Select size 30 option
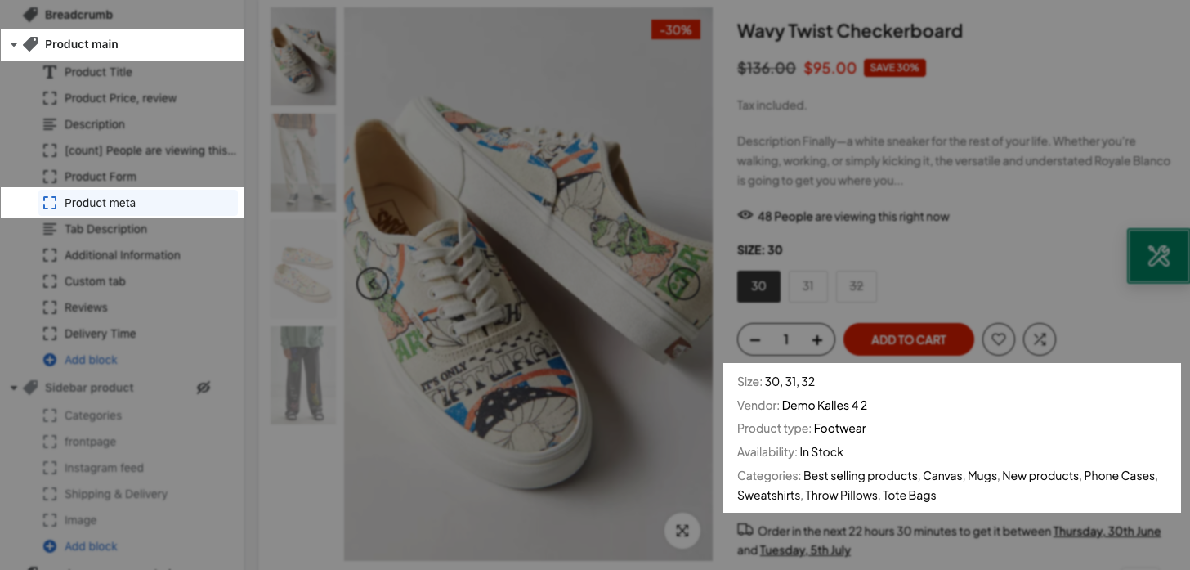Image resolution: width=1190 pixels, height=570 pixels. click(x=758, y=286)
